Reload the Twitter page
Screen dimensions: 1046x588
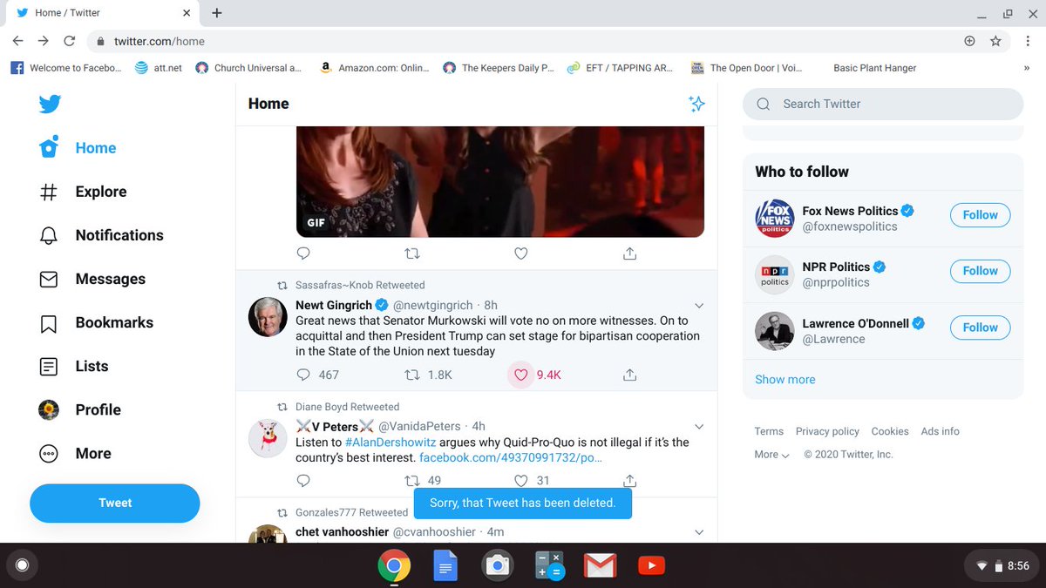pos(70,41)
